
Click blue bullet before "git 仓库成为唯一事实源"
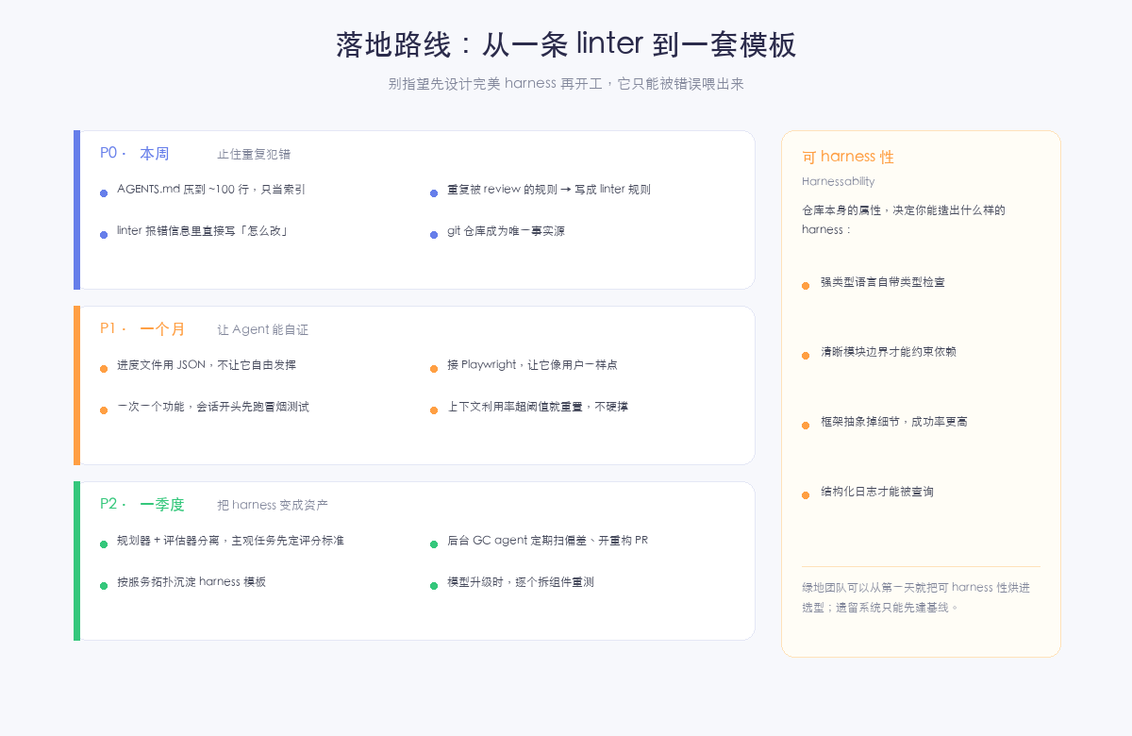click(434, 235)
